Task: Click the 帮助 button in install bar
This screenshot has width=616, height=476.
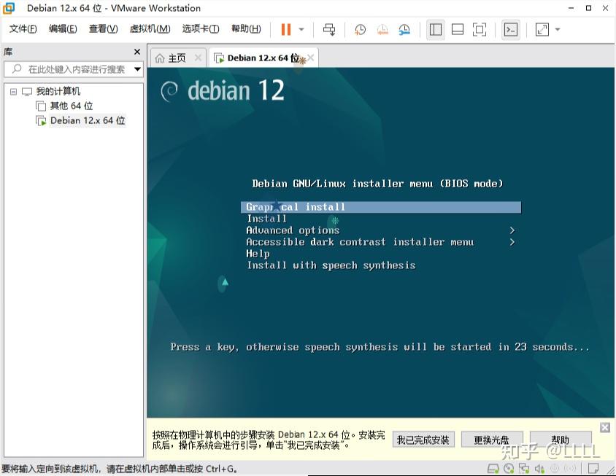Action: click(561, 440)
